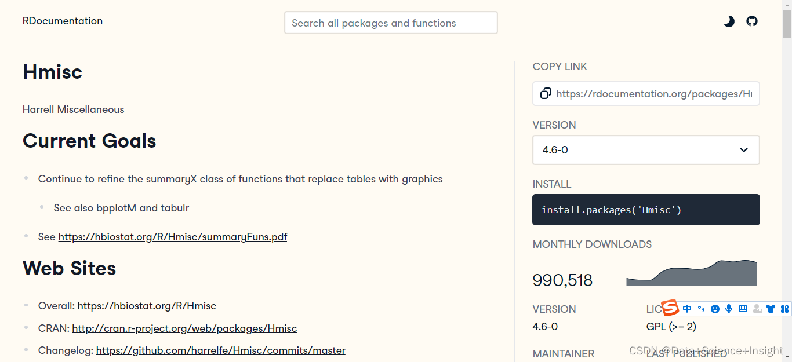Viewport: 792px width, 362px height.
Task: Toggle Chinese/English punctuation mode
Action: point(701,309)
